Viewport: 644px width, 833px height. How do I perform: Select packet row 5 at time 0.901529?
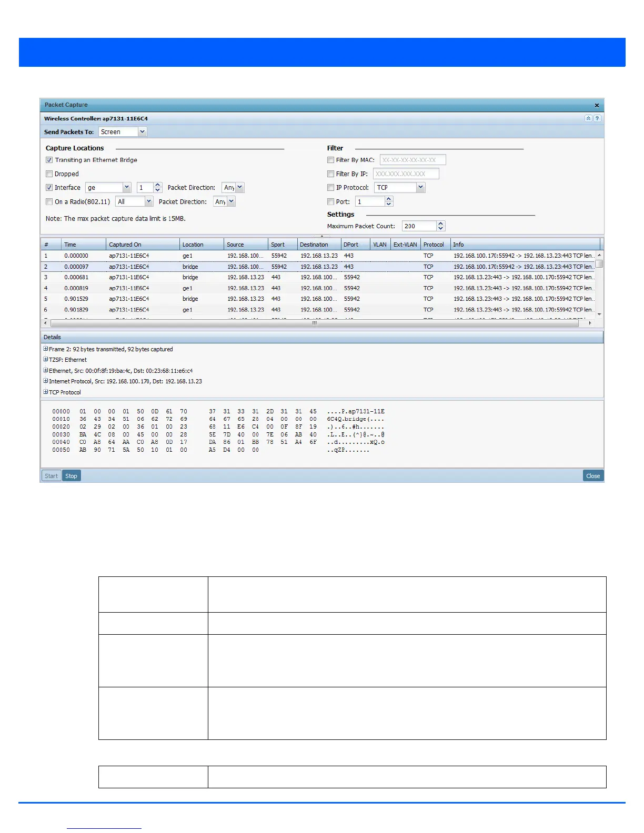(318, 299)
